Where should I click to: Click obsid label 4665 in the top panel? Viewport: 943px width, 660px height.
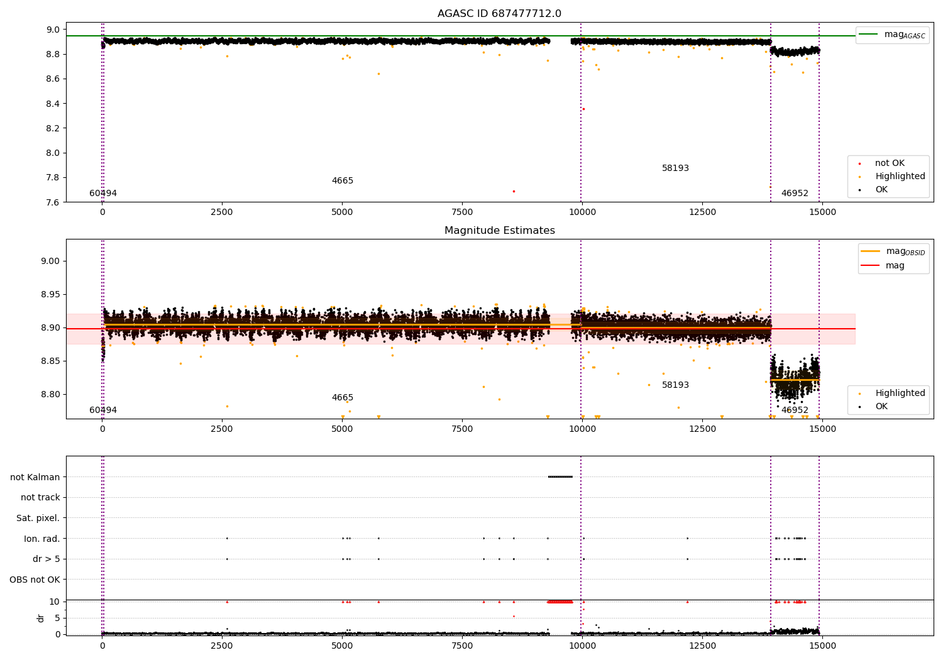coord(343,181)
